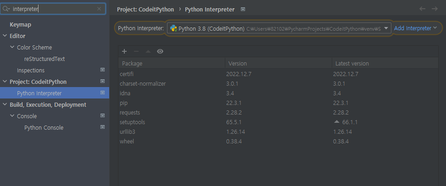
Task: Open Add Interpreter link menu
Action: [415, 28]
